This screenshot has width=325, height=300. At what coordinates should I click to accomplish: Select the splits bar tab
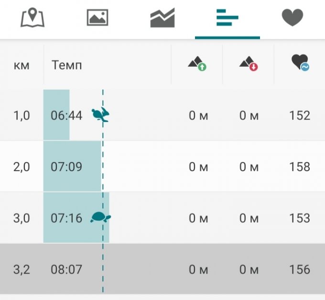pyautogui.click(x=227, y=18)
